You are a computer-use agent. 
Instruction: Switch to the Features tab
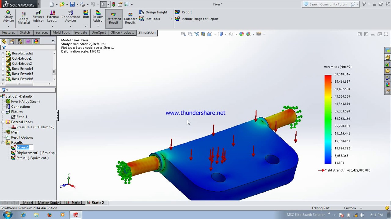click(x=9, y=33)
